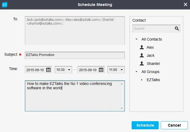Click Shantel's person icon in contacts
Screen dimensions: 190x132
tap(142, 64)
